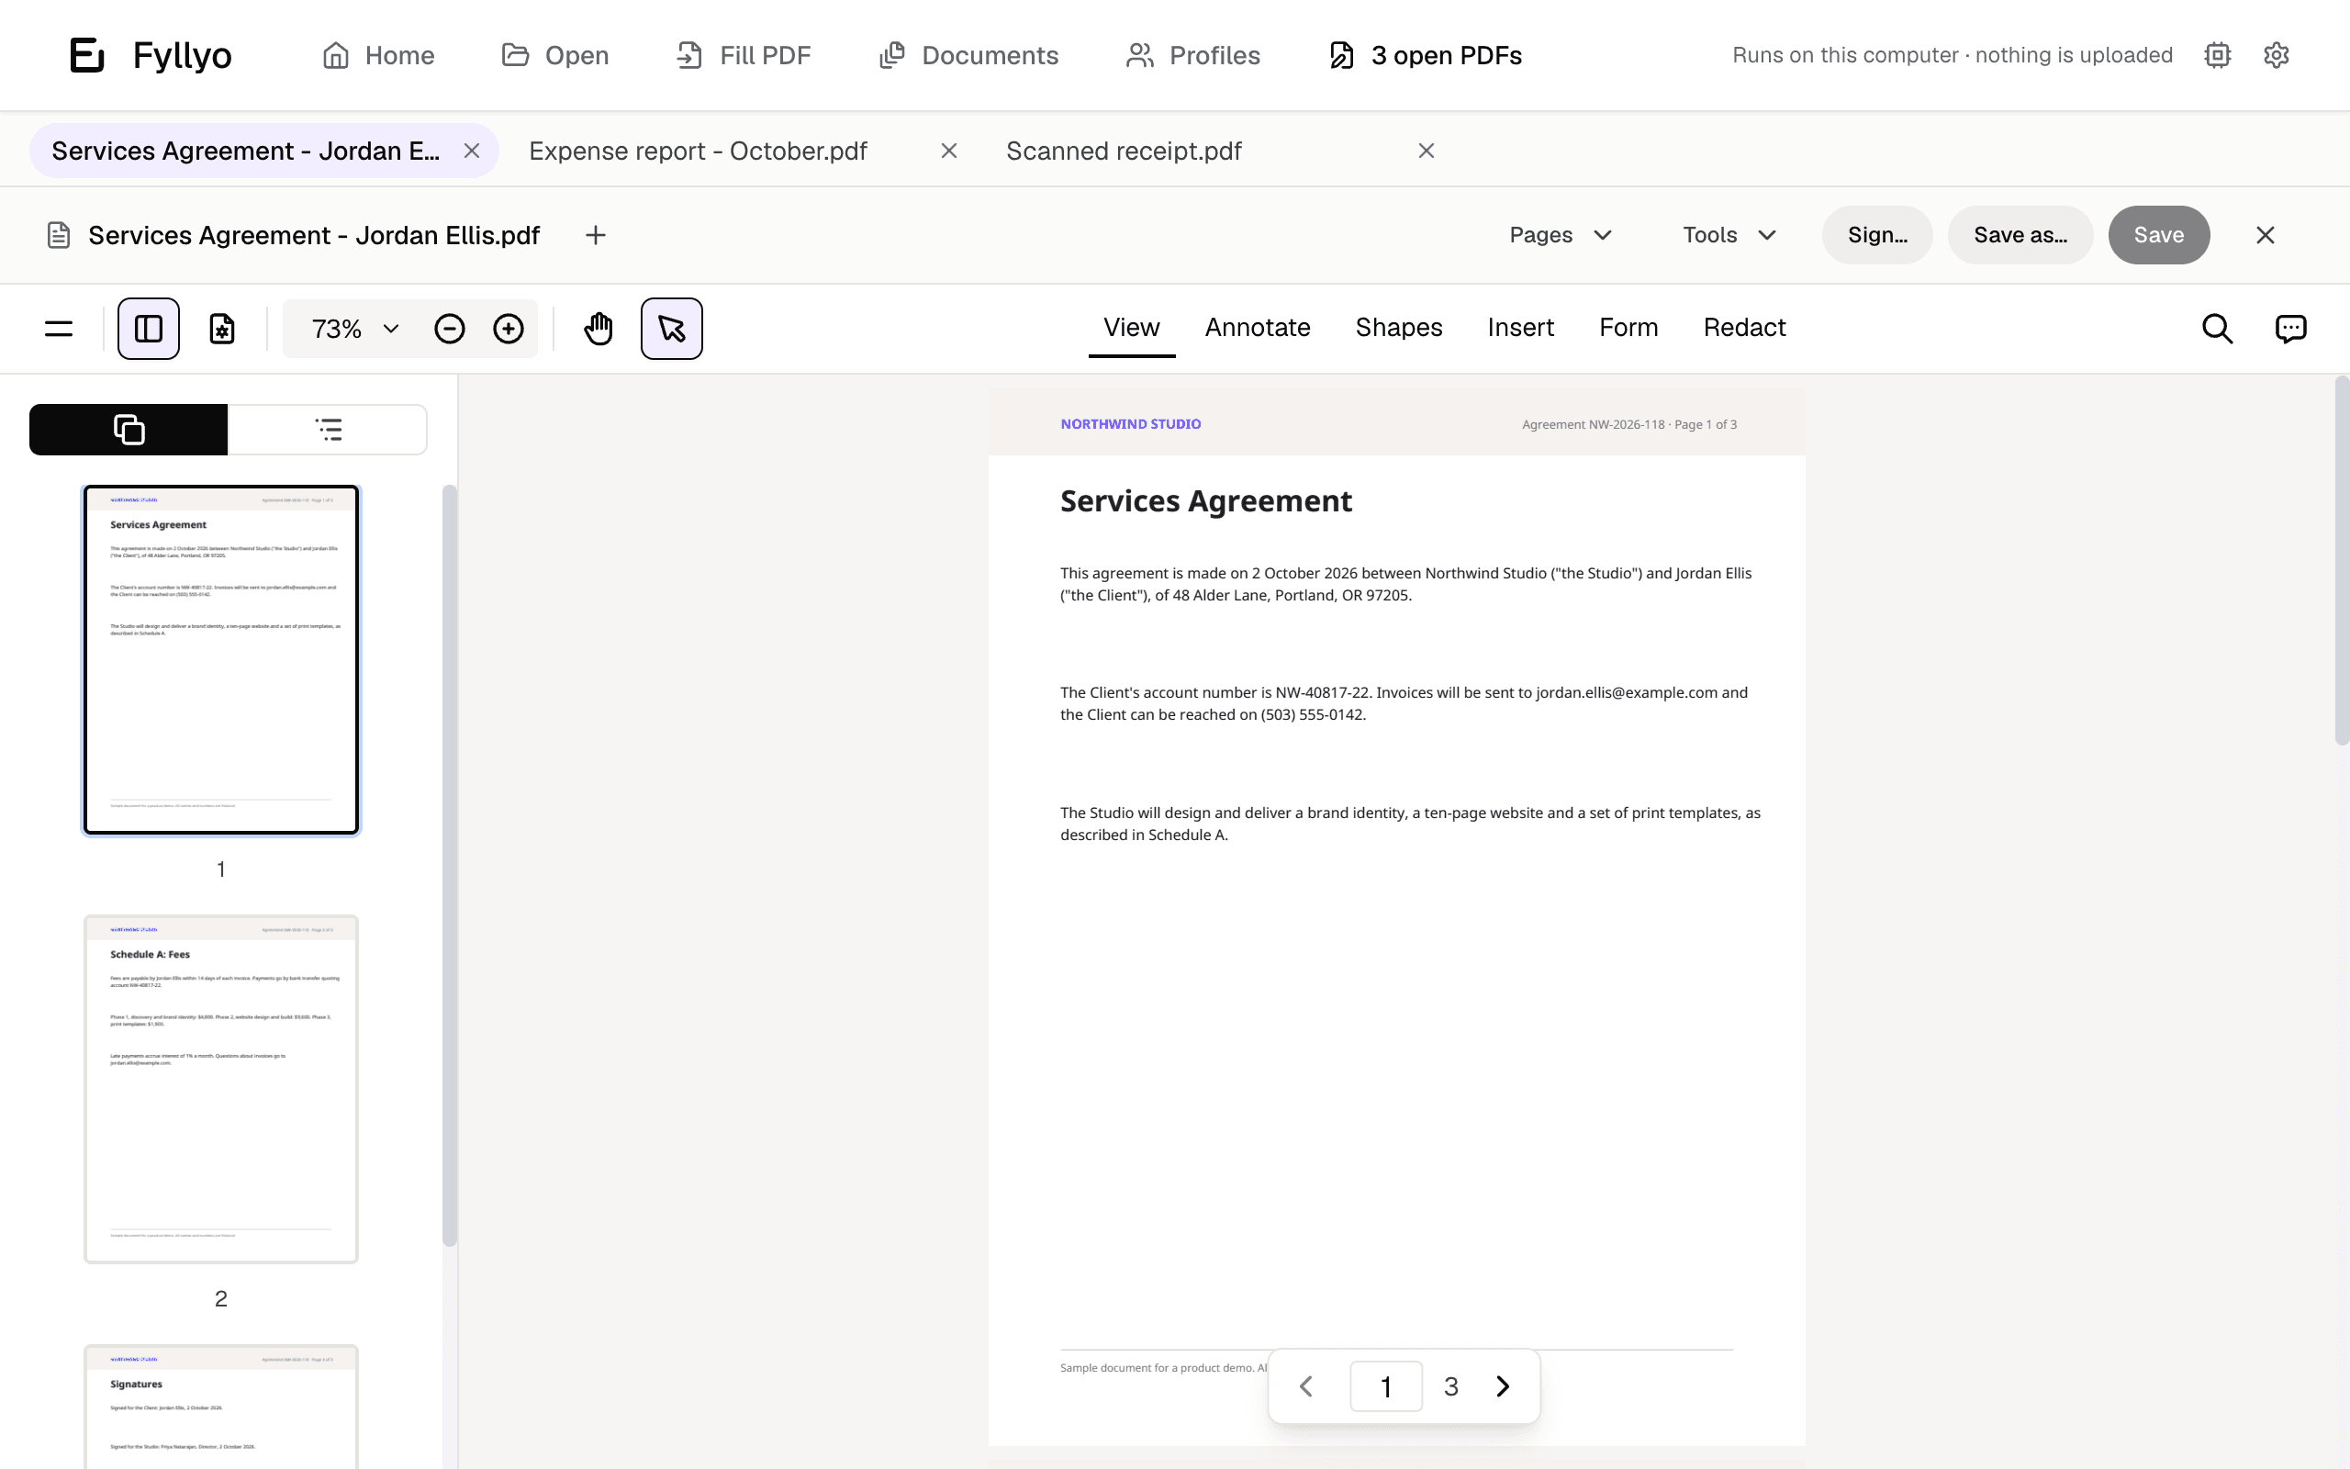Click Open in the top navigation
The width and height of the screenshot is (2350, 1469).
tap(555, 55)
